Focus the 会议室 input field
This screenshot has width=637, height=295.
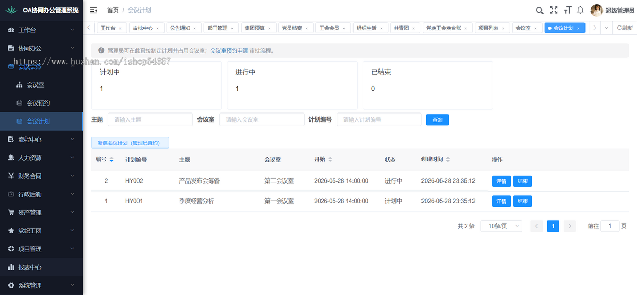coord(262,119)
